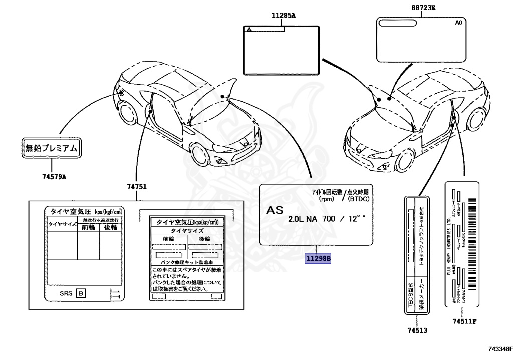Select the engine idle label reading 2.0L NA
Viewport: 513px width, 354px height.
click(317, 214)
